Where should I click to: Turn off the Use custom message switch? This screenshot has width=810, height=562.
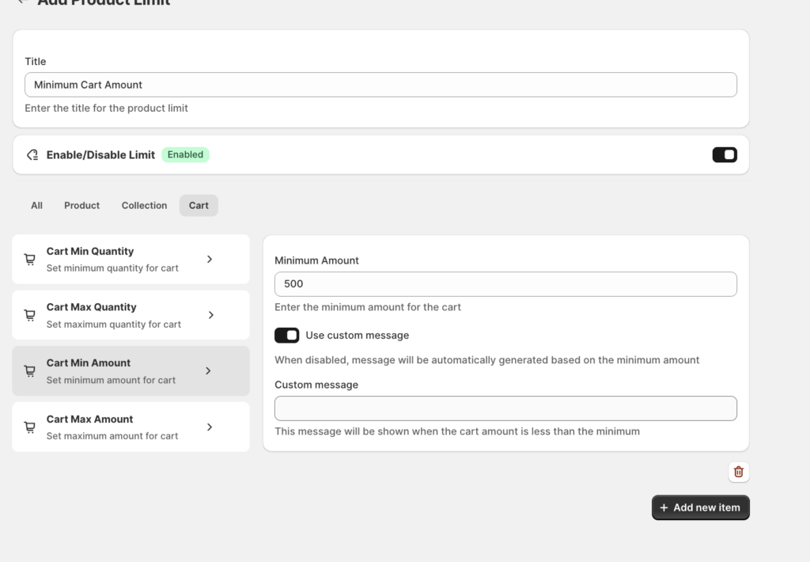(286, 335)
